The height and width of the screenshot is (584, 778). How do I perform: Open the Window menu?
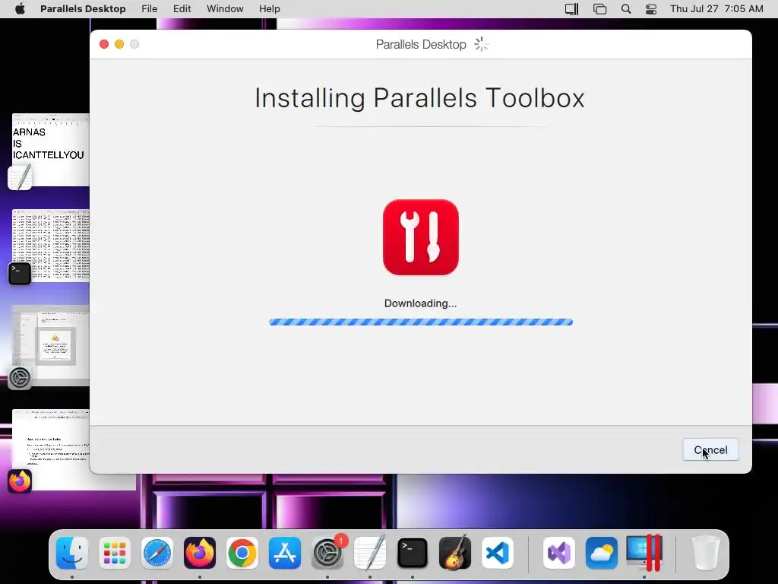coord(225,9)
